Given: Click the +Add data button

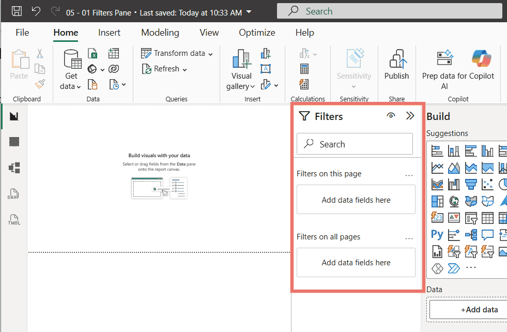Looking at the screenshot, I should tap(479, 310).
